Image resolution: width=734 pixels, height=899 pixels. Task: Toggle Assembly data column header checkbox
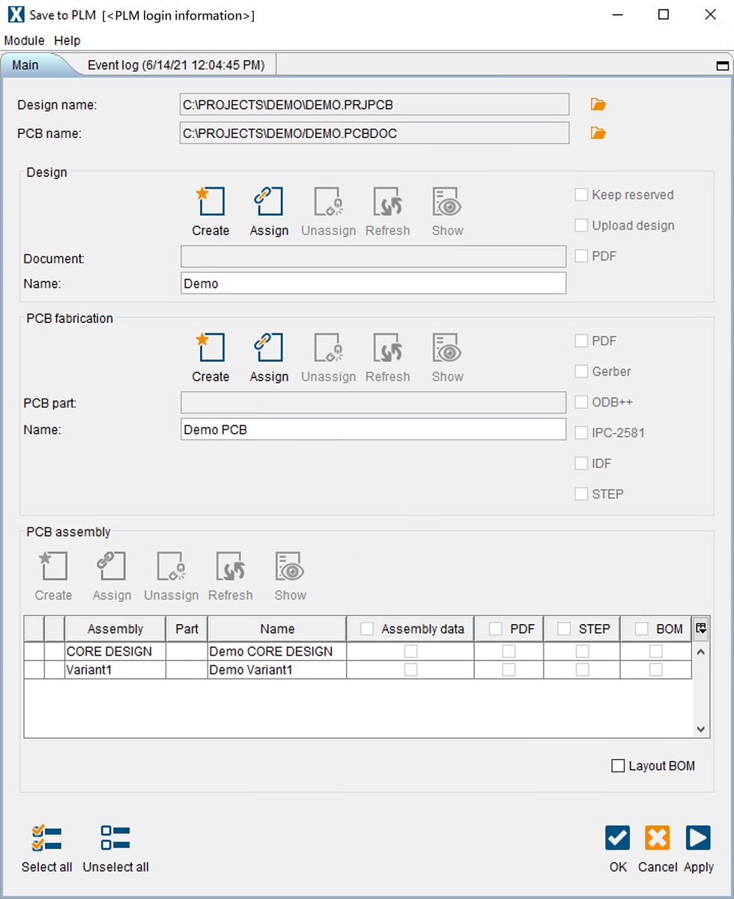(367, 629)
